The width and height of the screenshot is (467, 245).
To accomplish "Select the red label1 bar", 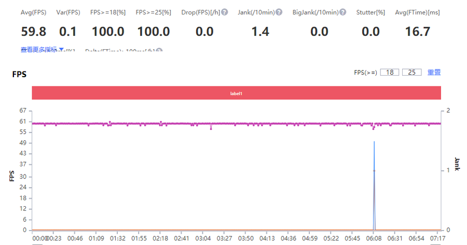I will [236, 93].
